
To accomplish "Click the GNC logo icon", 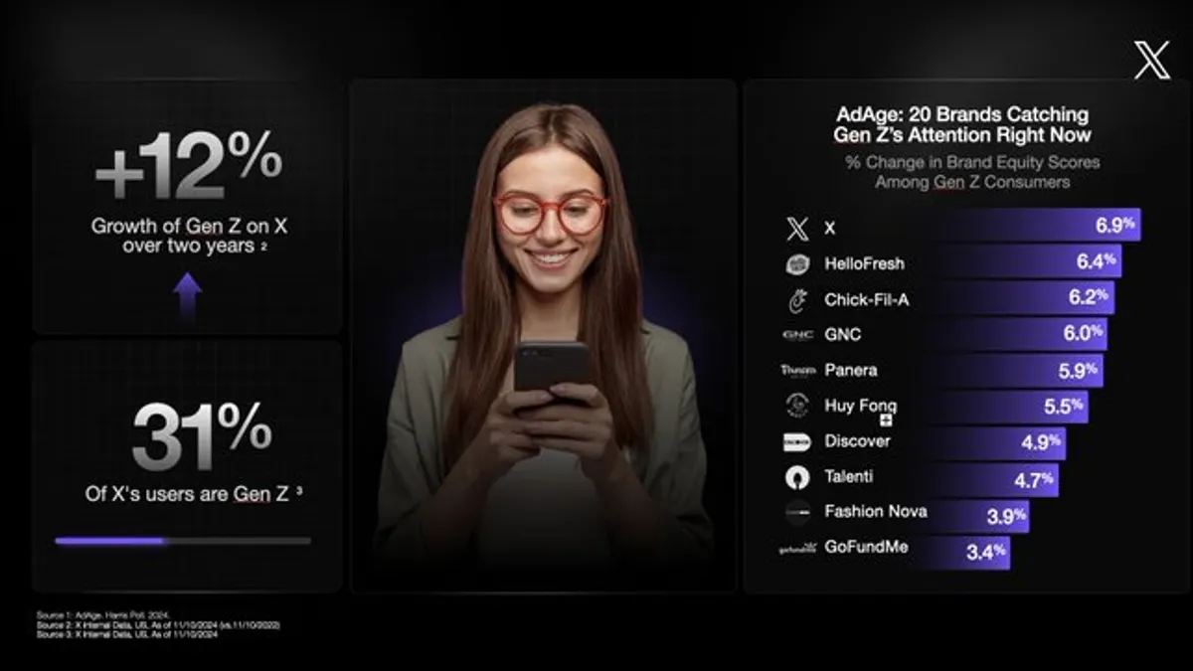I will (x=797, y=335).
